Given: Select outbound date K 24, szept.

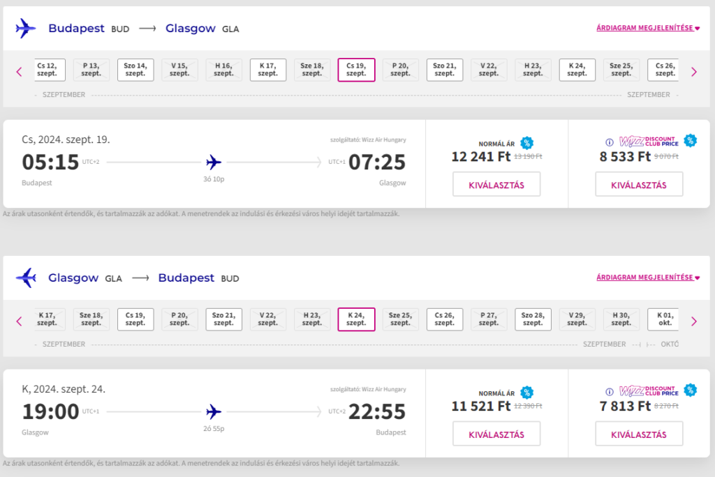Looking at the screenshot, I should tap(577, 70).
